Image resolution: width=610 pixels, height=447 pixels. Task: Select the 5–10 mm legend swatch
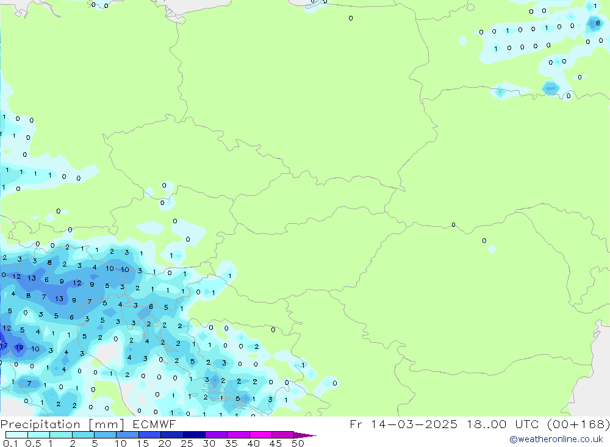[x=106, y=435]
